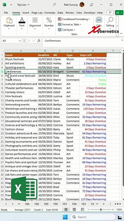Click the Windows Start button
This screenshot has height=221, width=124.
[x=65, y=217]
